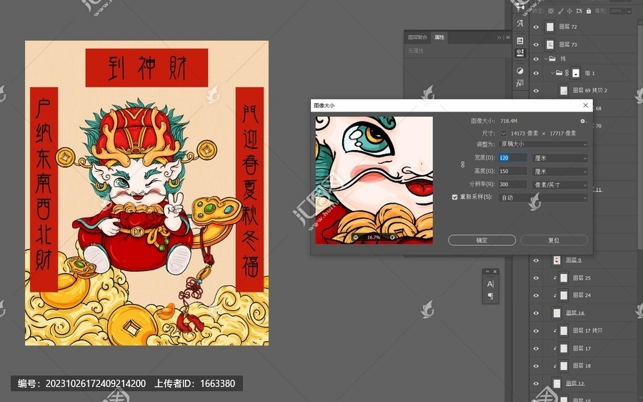
Task: Hide layer 图层 17 拷贝
Action: [536, 330]
